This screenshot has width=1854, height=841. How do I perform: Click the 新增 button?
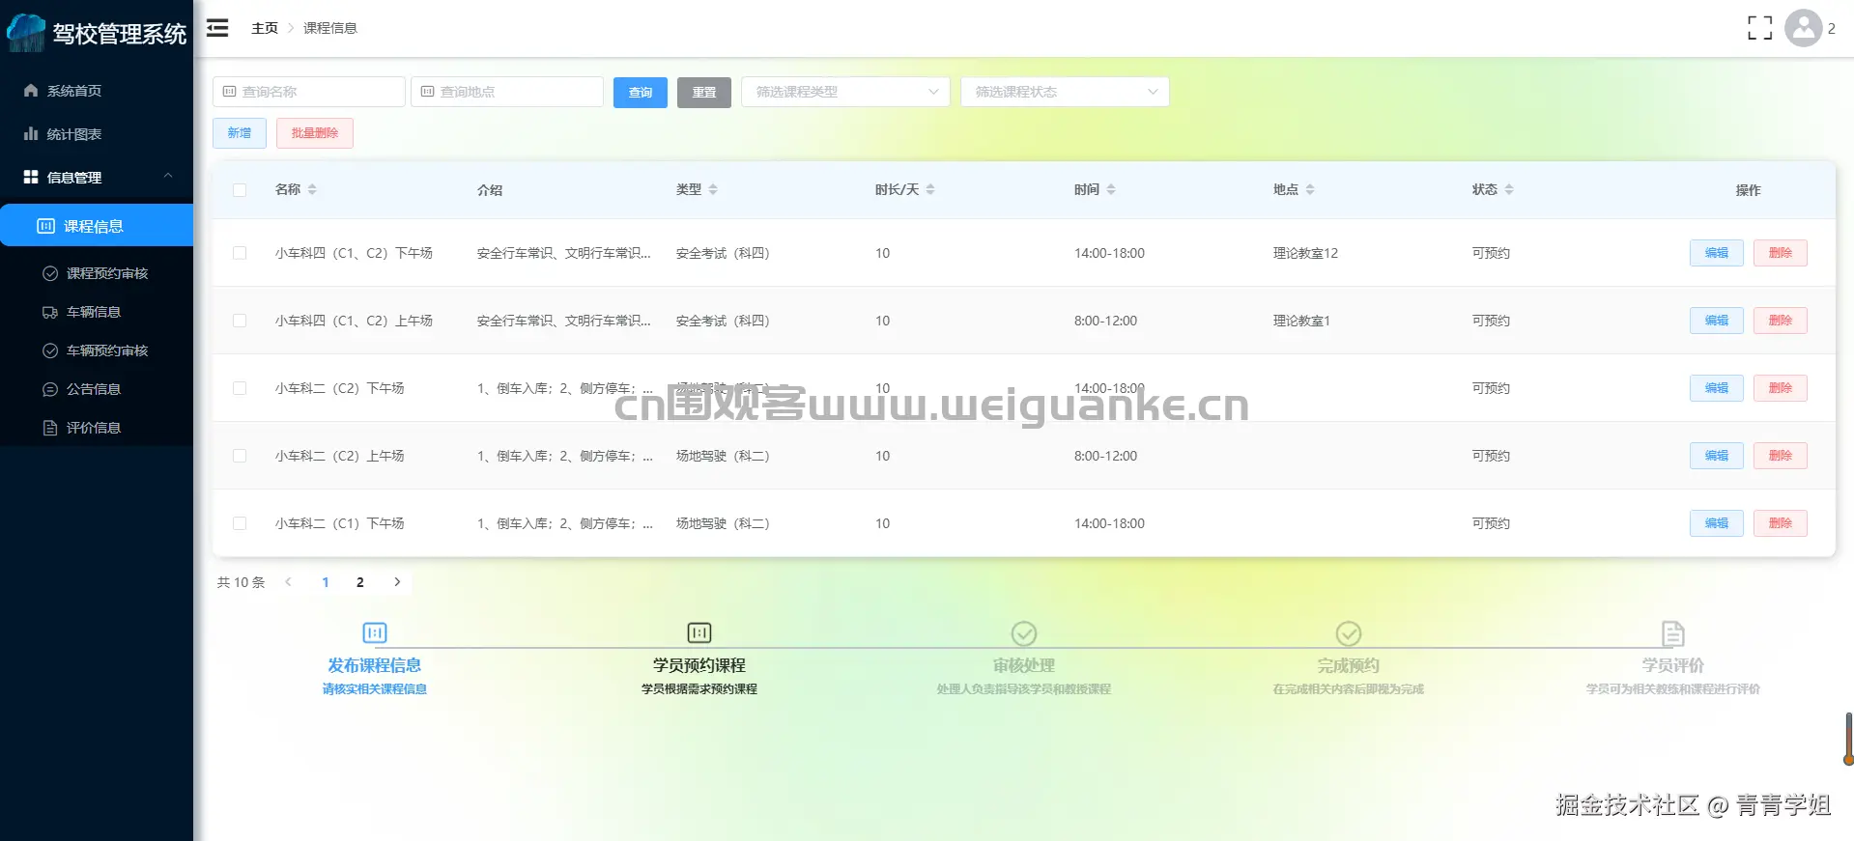click(x=240, y=133)
